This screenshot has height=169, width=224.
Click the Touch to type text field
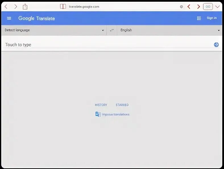(109, 45)
